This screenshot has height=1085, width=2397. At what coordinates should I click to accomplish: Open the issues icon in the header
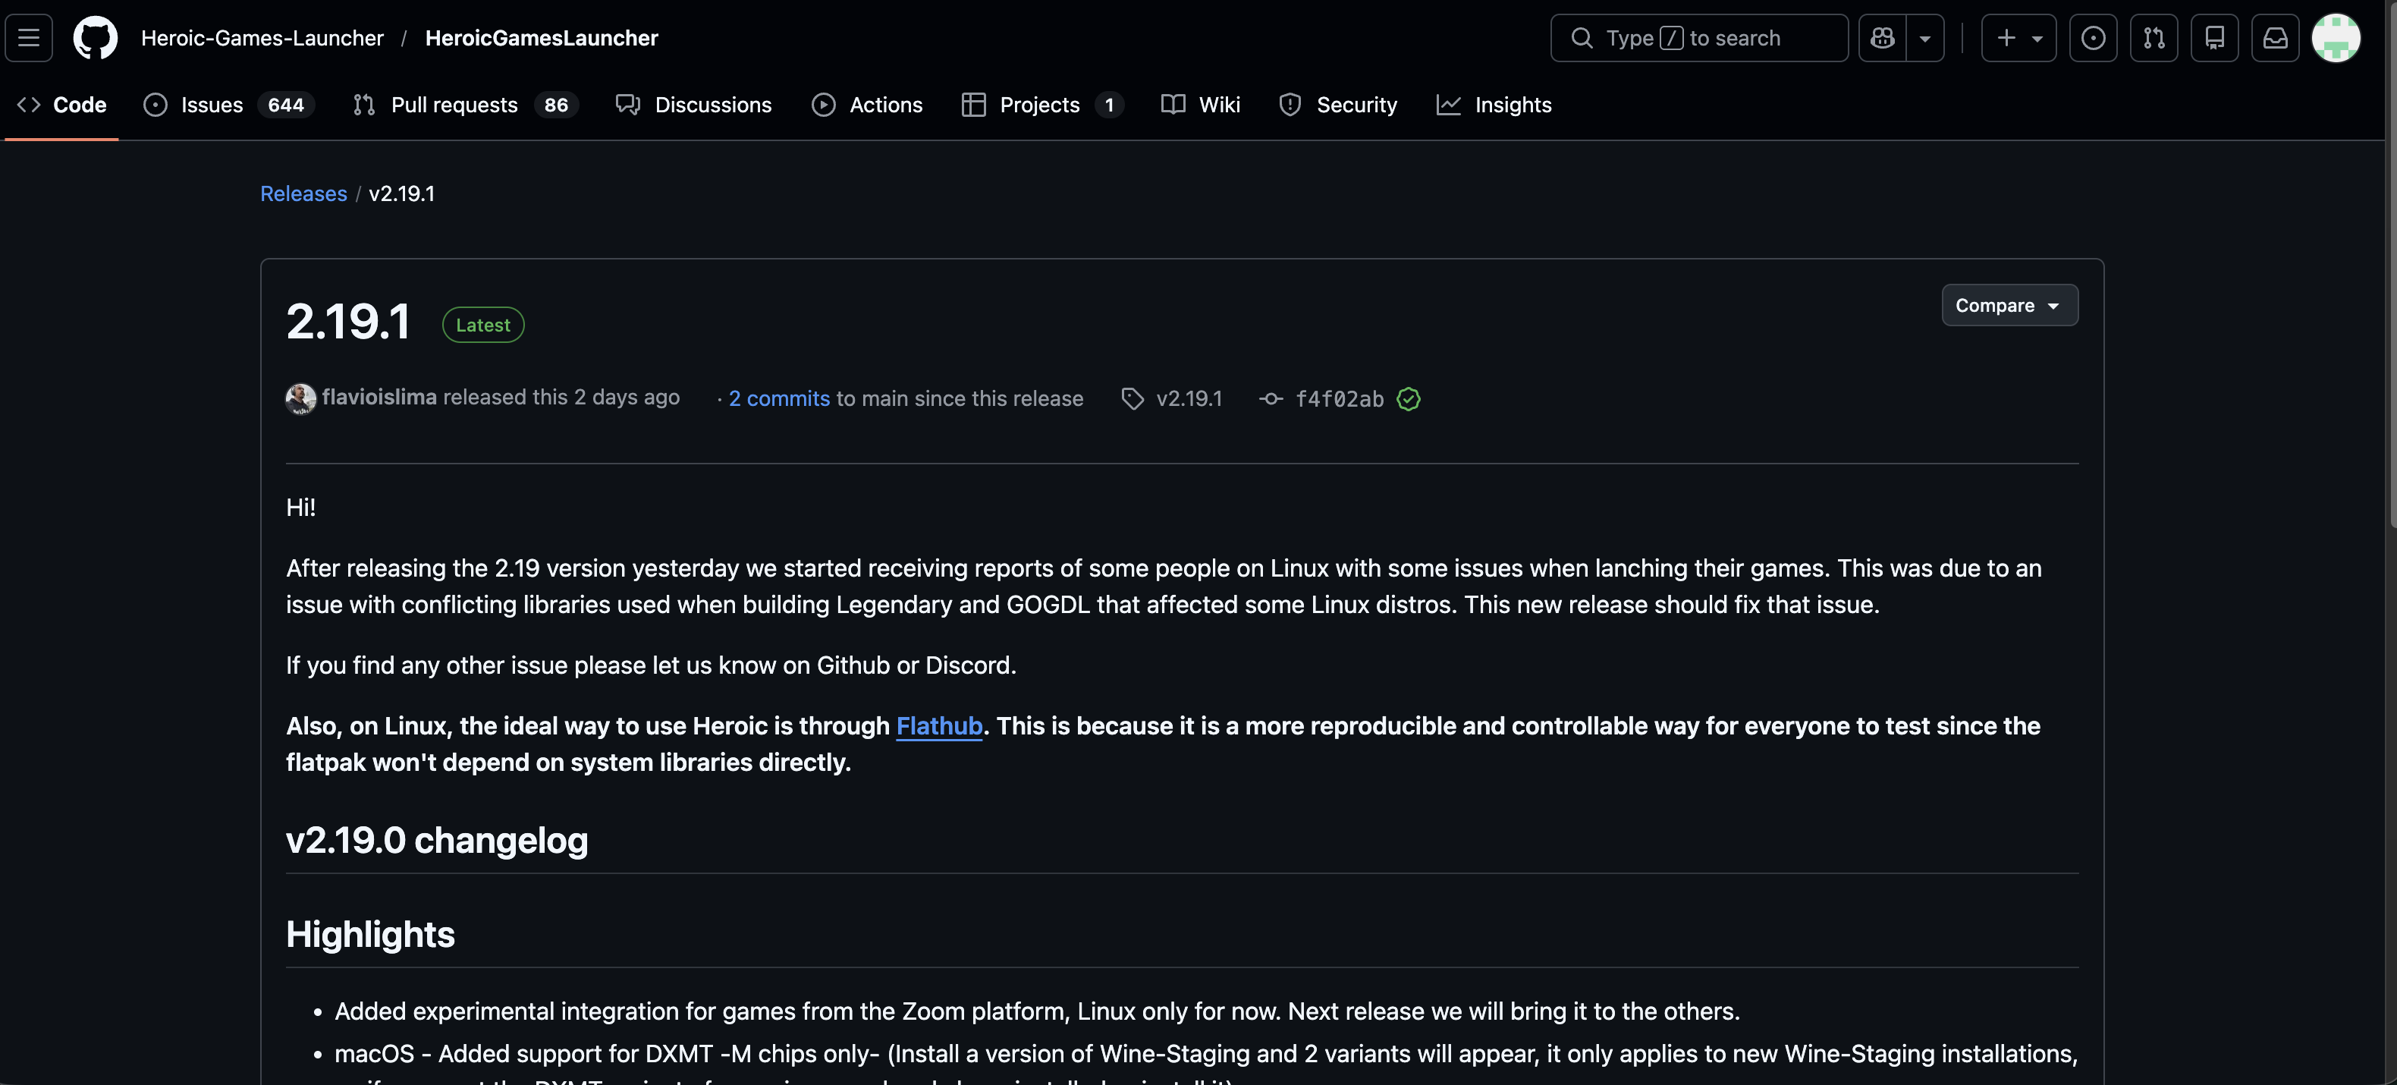point(2093,38)
